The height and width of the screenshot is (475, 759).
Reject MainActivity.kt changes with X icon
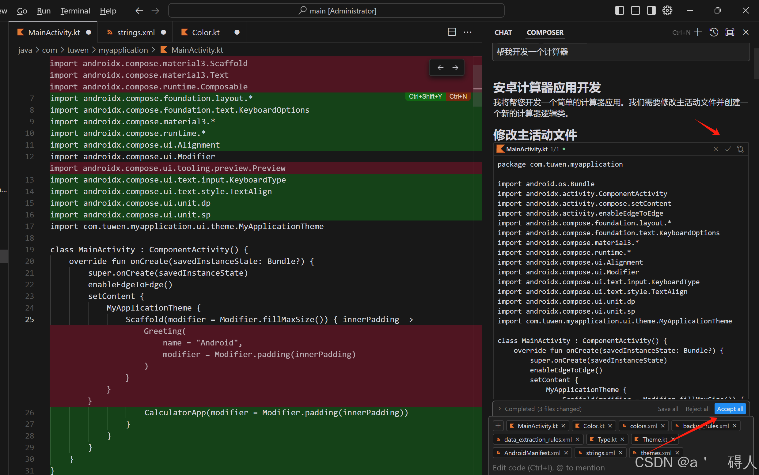click(x=715, y=149)
